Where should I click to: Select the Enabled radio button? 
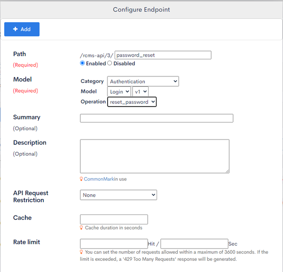click(82, 63)
